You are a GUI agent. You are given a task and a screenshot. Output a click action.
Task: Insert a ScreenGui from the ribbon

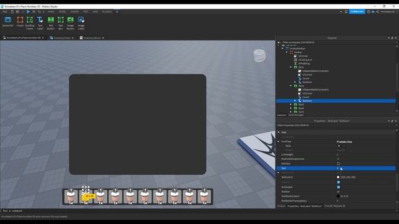pos(8,22)
